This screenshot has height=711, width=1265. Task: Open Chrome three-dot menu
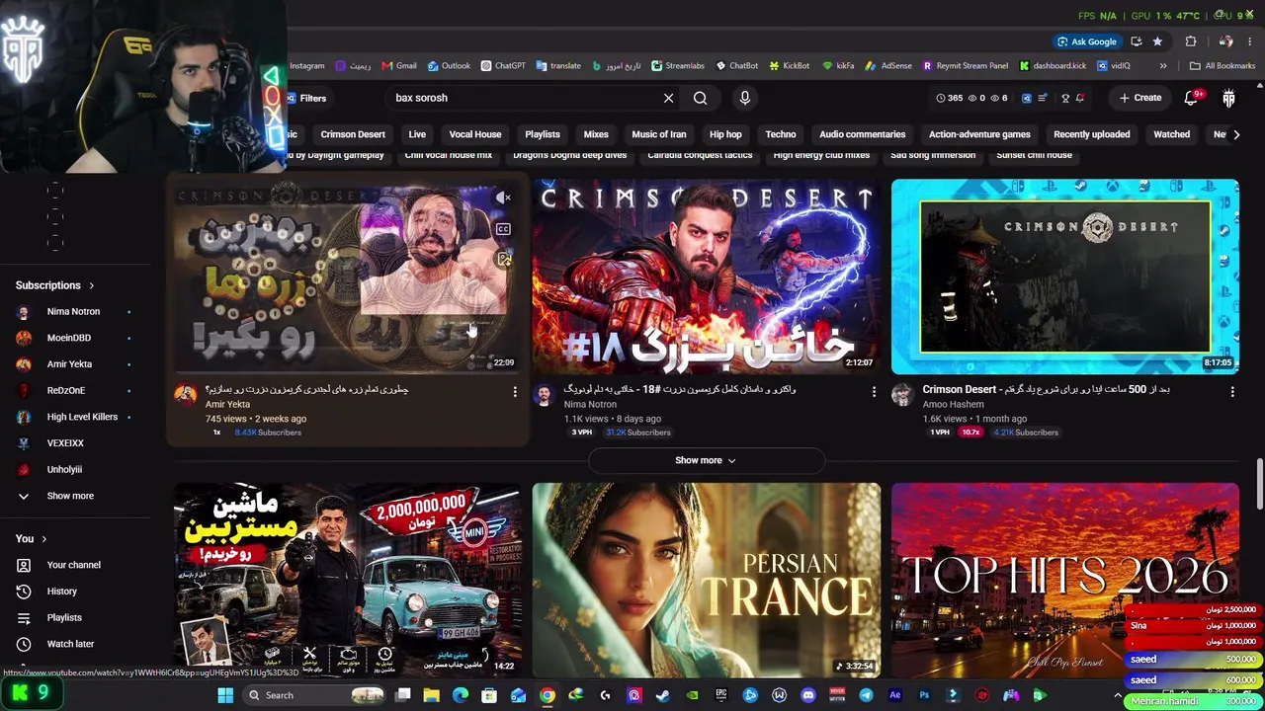click(x=1252, y=41)
